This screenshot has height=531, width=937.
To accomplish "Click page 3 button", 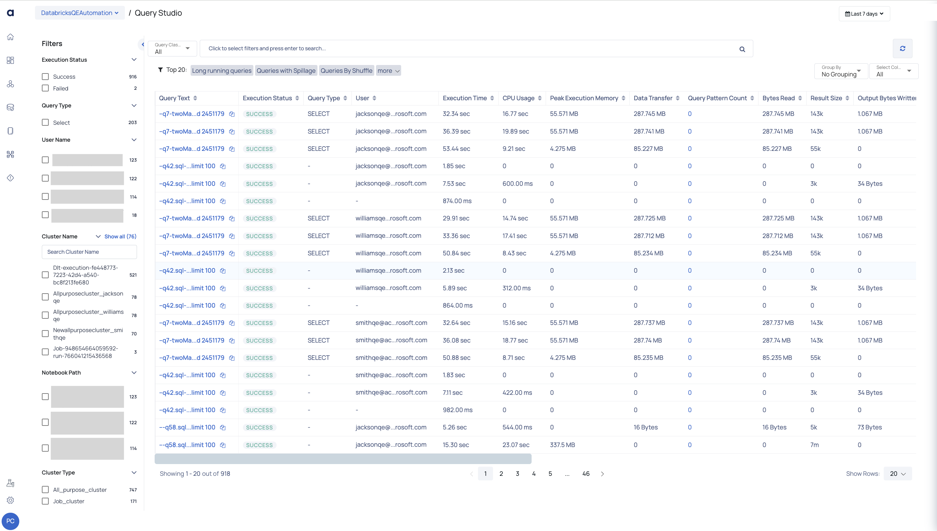I will tap(517, 474).
